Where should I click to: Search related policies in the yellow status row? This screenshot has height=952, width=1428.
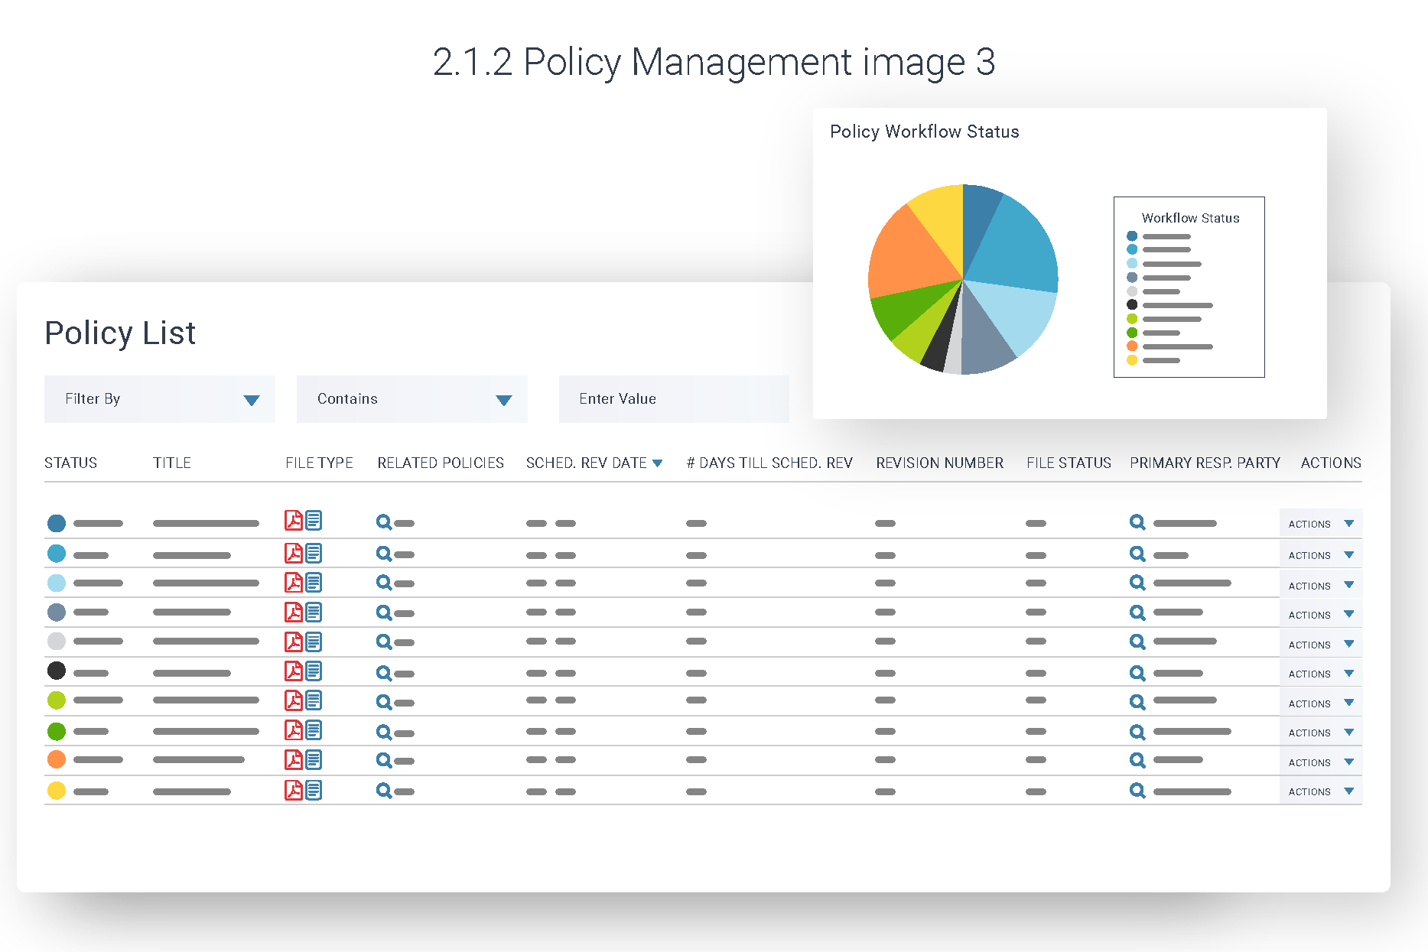point(384,791)
